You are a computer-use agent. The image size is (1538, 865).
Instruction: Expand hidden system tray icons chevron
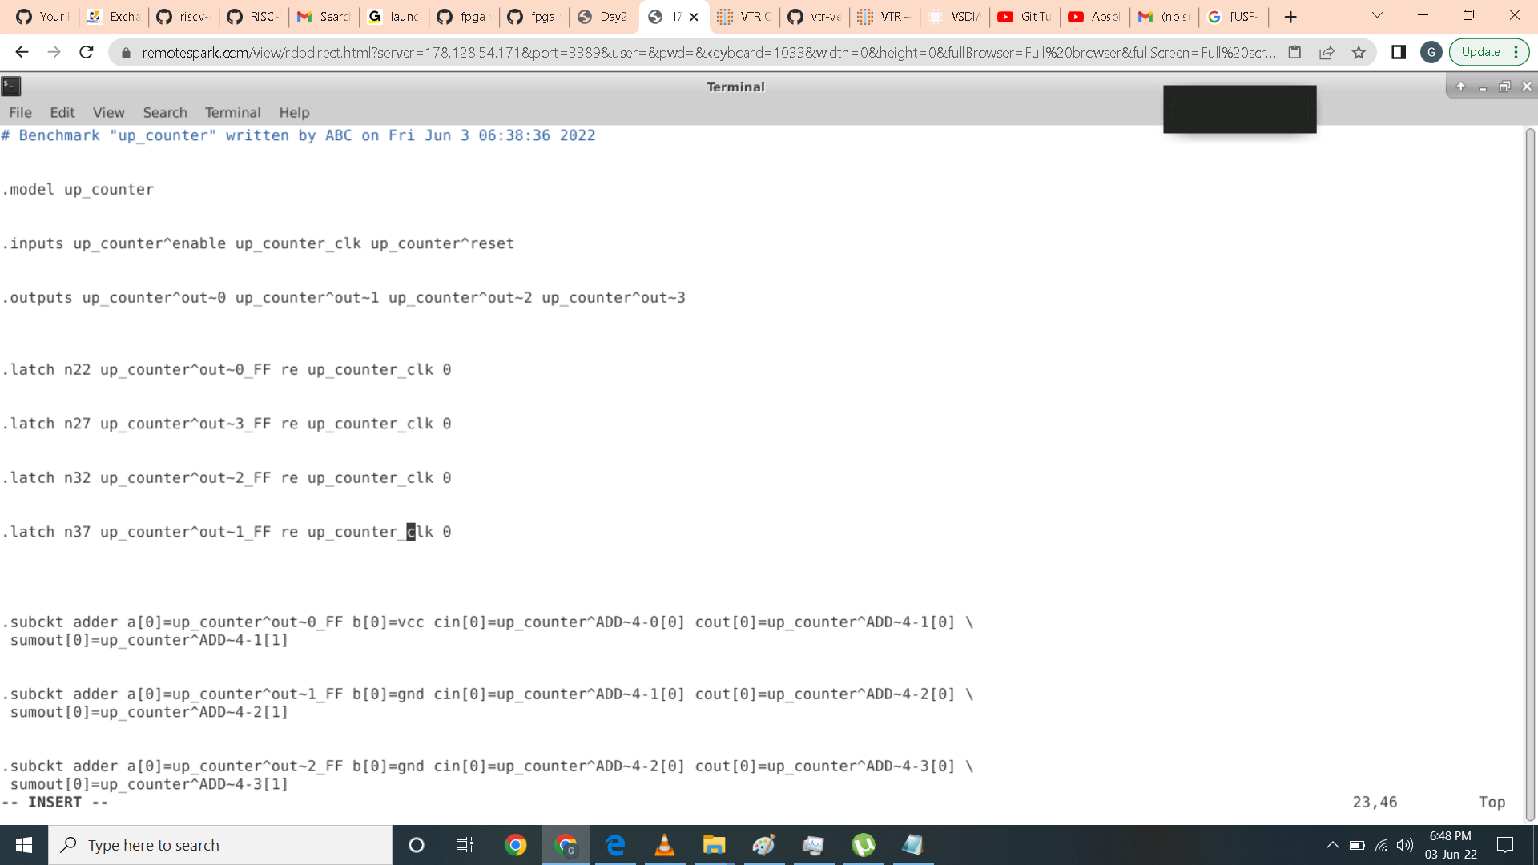coord(1332,845)
